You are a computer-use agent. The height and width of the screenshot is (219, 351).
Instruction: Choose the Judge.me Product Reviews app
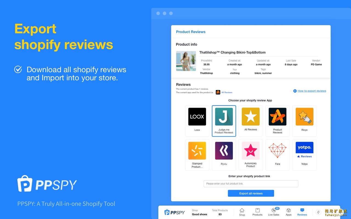coord(224,121)
